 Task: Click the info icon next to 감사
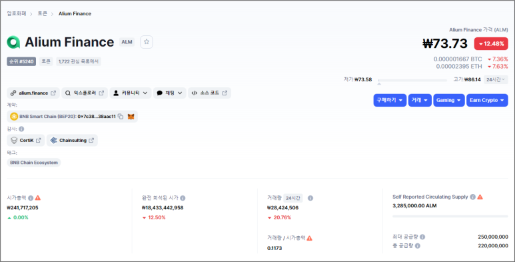pyautogui.click(x=21, y=129)
